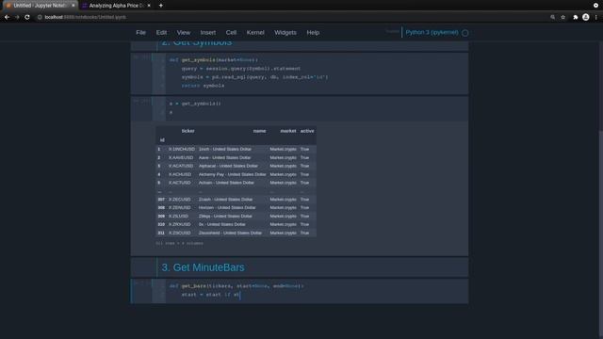This screenshot has width=603, height=339.
Task: Open the site info icon beside localhost
Action: [x=40, y=17]
